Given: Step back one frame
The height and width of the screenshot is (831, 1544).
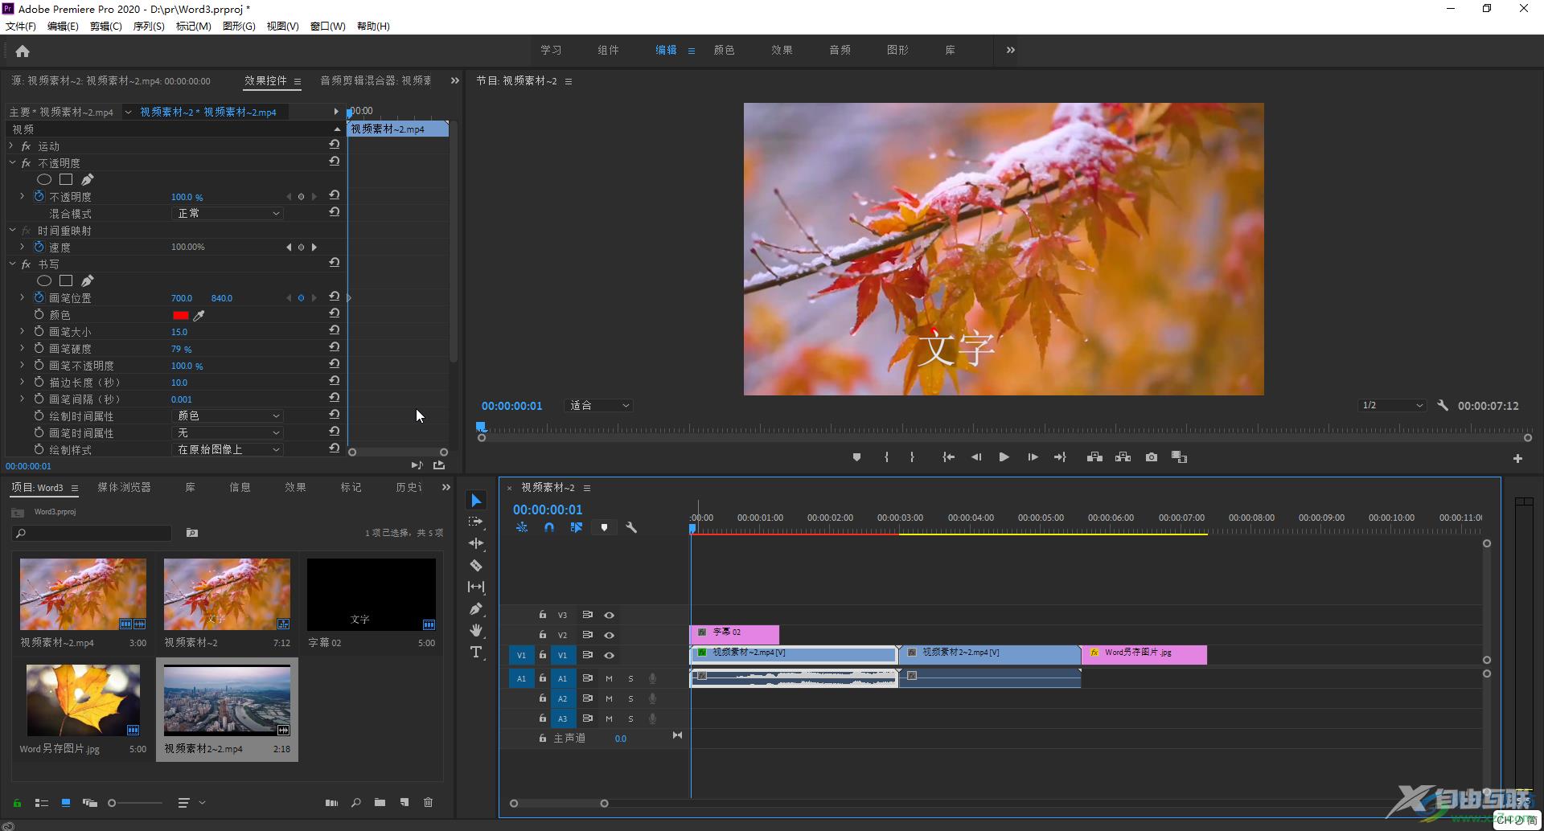Looking at the screenshot, I should 976,457.
